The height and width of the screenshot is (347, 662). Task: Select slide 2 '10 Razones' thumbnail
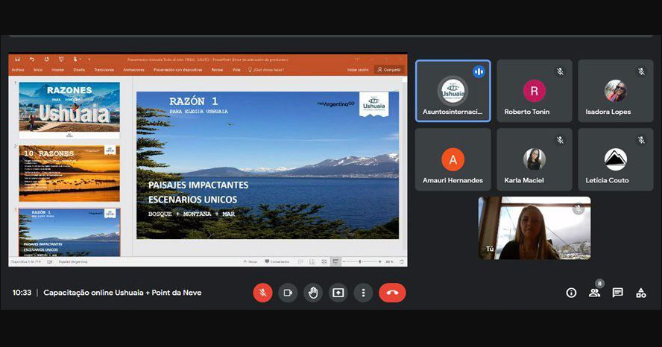click(69, 173)
